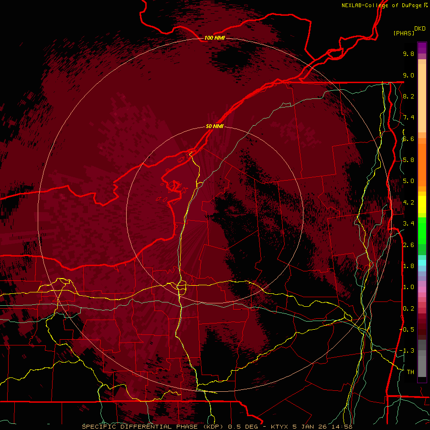Select the 3.4 legend value
The width and height of the screenshot is (430, 430).
tap(408, 224)
